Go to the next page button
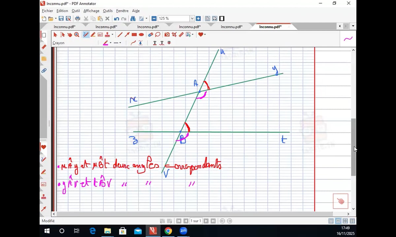396x237 pixels. (206, 221)
